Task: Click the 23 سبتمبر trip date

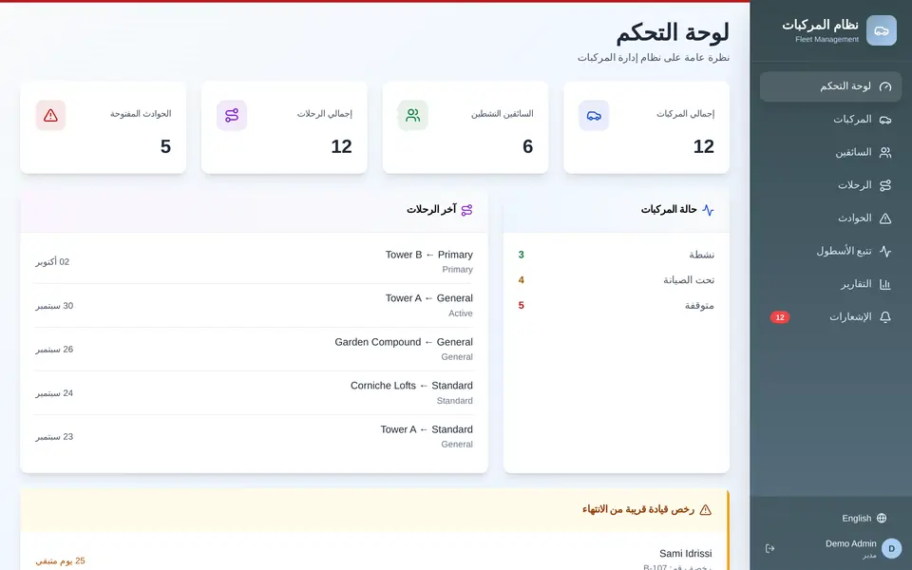Action: [54, 437]
